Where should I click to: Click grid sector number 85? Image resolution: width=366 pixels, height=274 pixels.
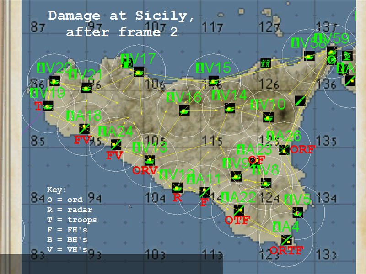click(x=38, y=141)
